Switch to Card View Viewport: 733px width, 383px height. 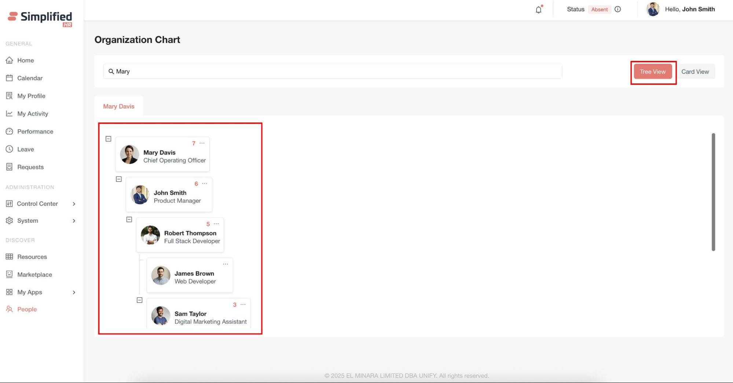click(695, 72)
